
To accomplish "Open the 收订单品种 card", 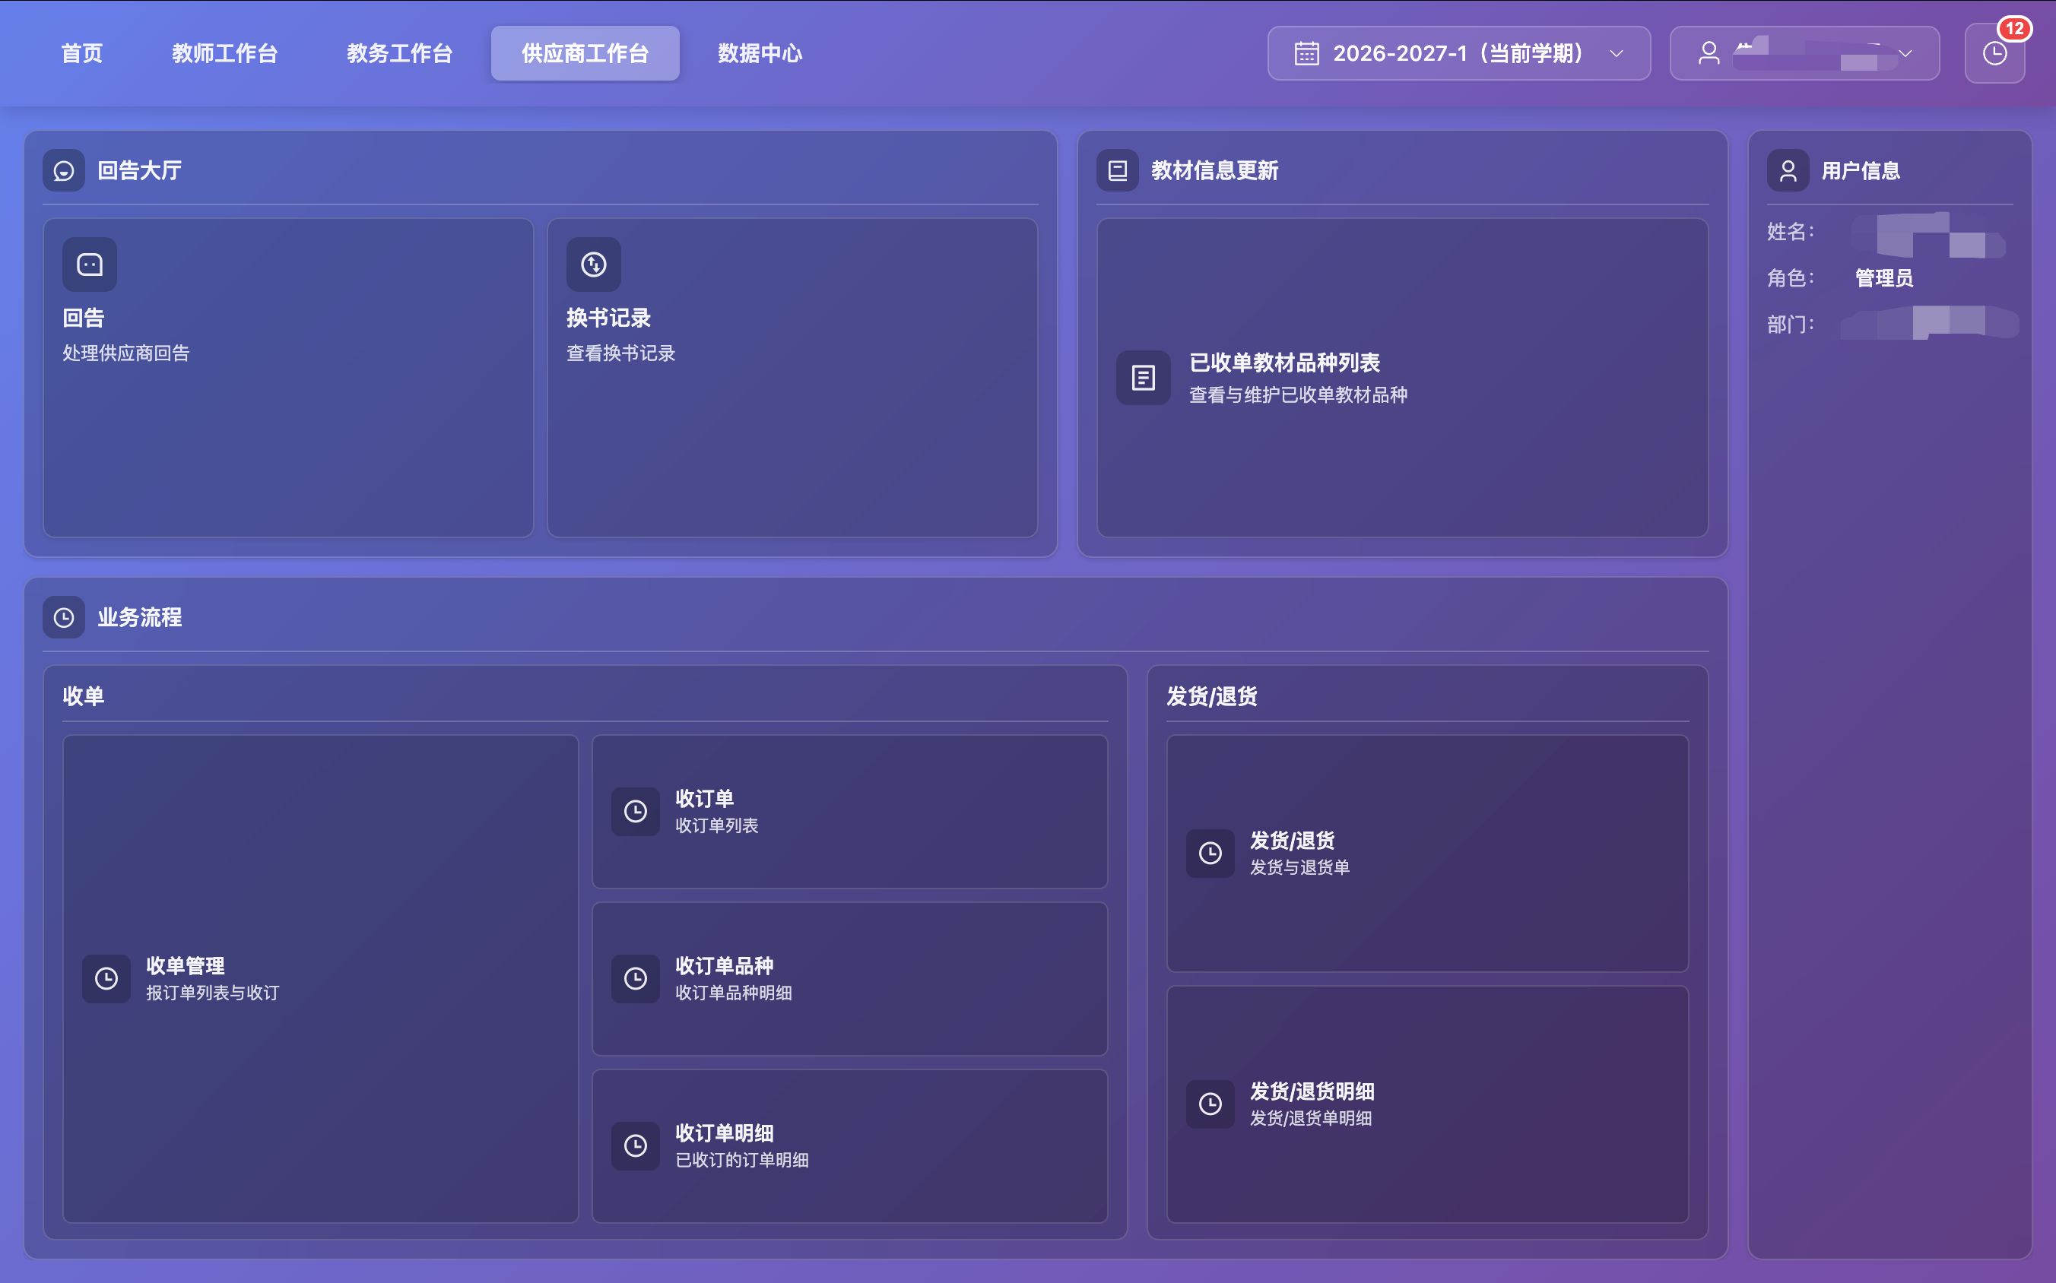I will [x=850, y=978].
